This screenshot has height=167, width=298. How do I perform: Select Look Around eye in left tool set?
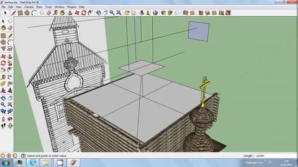[10, 119]
